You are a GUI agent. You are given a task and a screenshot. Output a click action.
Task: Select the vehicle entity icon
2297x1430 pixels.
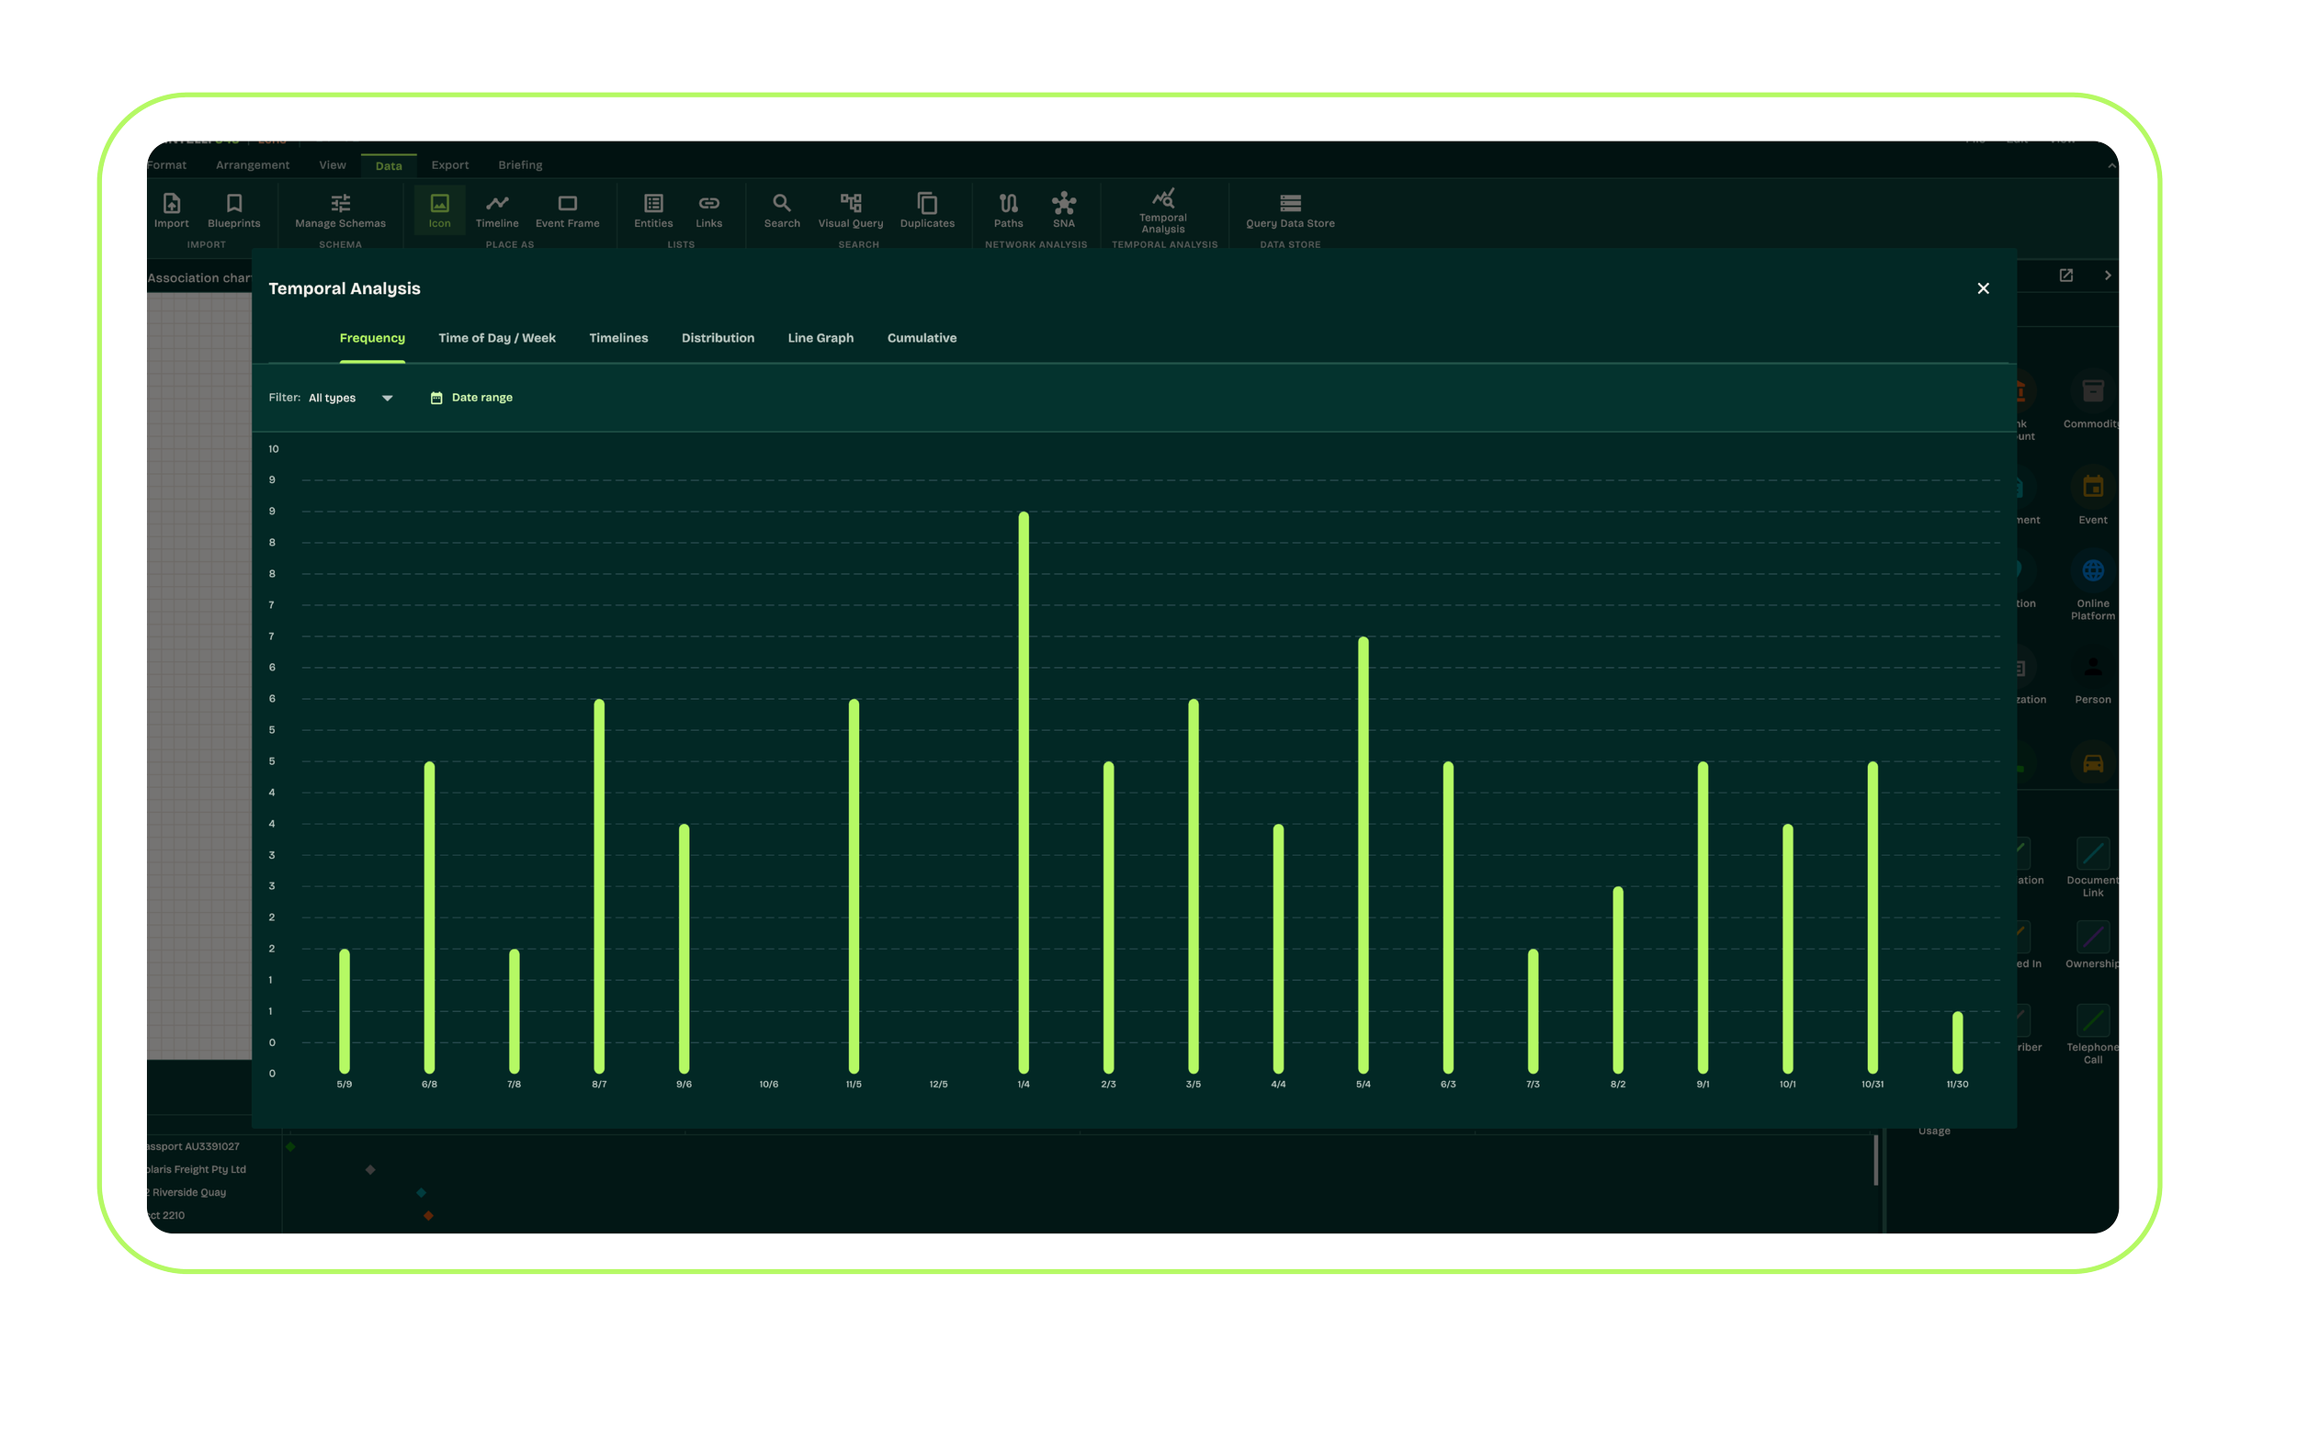(x=2093, y=763)
